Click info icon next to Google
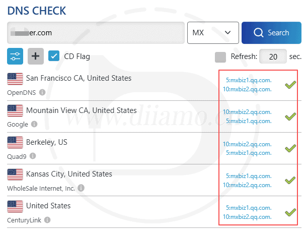This screenshot has height=230, width=306. (x=34, y=124)
